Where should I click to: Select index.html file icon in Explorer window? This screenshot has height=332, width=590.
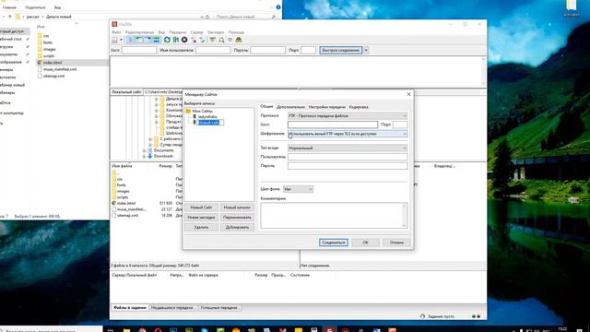click(x=40, y=63)
